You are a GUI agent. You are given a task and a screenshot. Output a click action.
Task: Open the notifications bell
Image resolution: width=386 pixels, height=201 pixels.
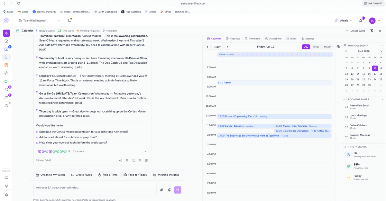[360, 20]
